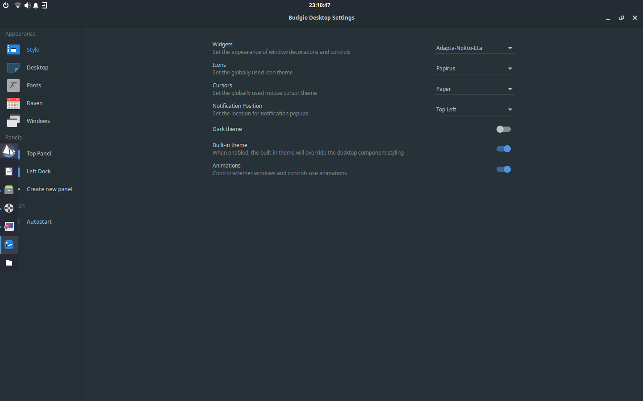Open the Solus sailboat menu icon
Screen dimensions: 643x401
tap(9, 151)
